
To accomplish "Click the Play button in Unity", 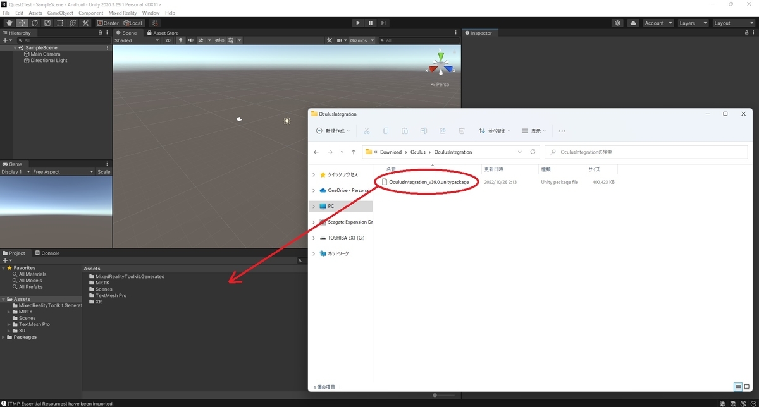I will [358, 23].
